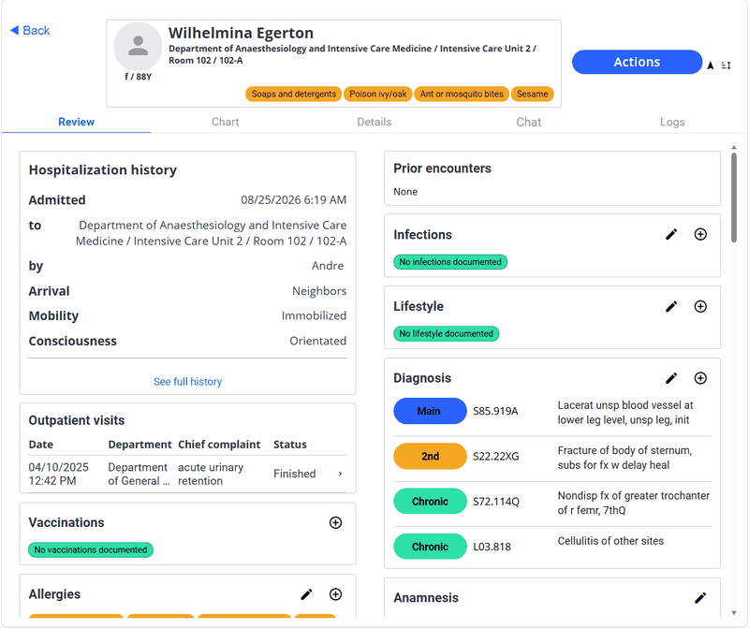This screenshot has height=628, width=749.
Task: Click the Chronic badge for L03.818
Action: coord(430,547)
